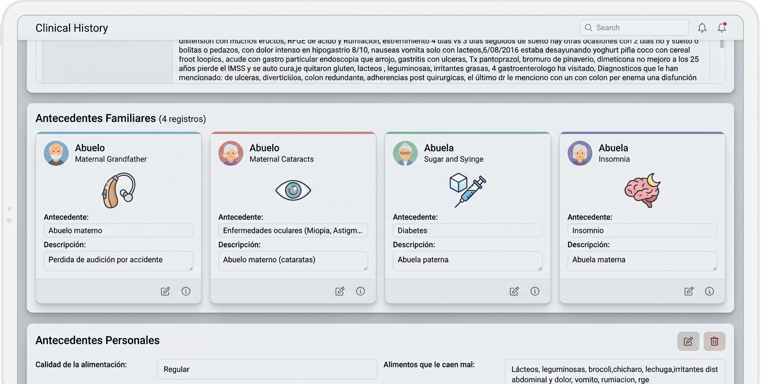The height and width of the screenshot is (384, 761).
Task: Click the Insomnia grandmother avatar
Action: (580, 153)
